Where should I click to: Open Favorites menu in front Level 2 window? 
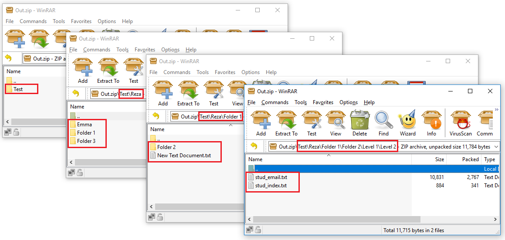(x=323, y=102)
